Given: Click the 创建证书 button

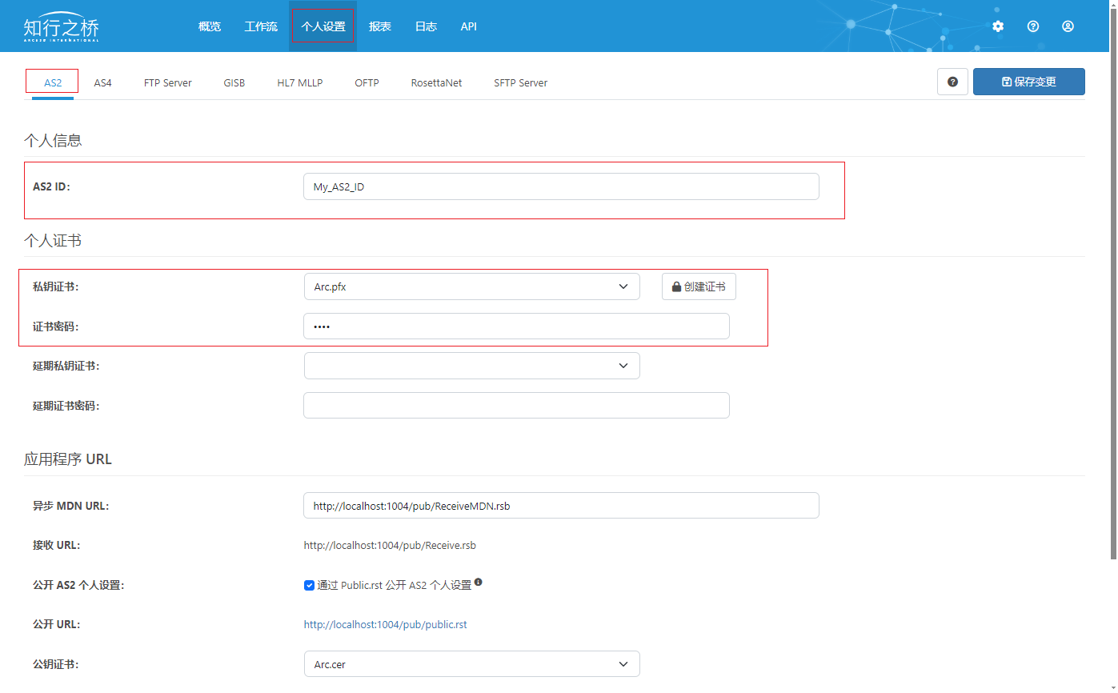Looking at the screenshot, I should click(x=699, y=286).
